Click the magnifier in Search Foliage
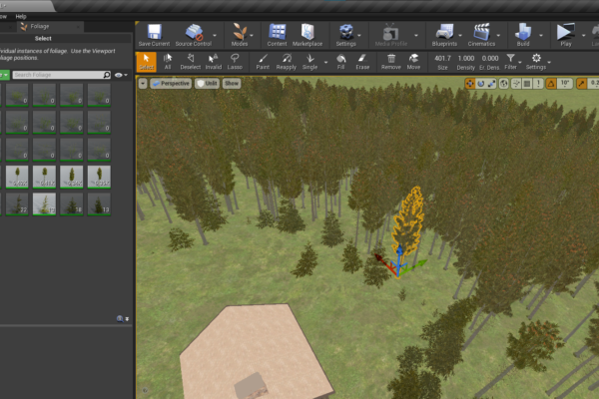This screenshot has height=399, width=599. 107,75
